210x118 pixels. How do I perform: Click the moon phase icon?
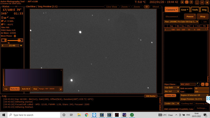point(15,36)
